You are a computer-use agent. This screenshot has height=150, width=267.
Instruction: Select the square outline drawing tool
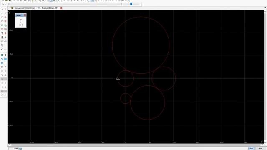click(2, 21)
